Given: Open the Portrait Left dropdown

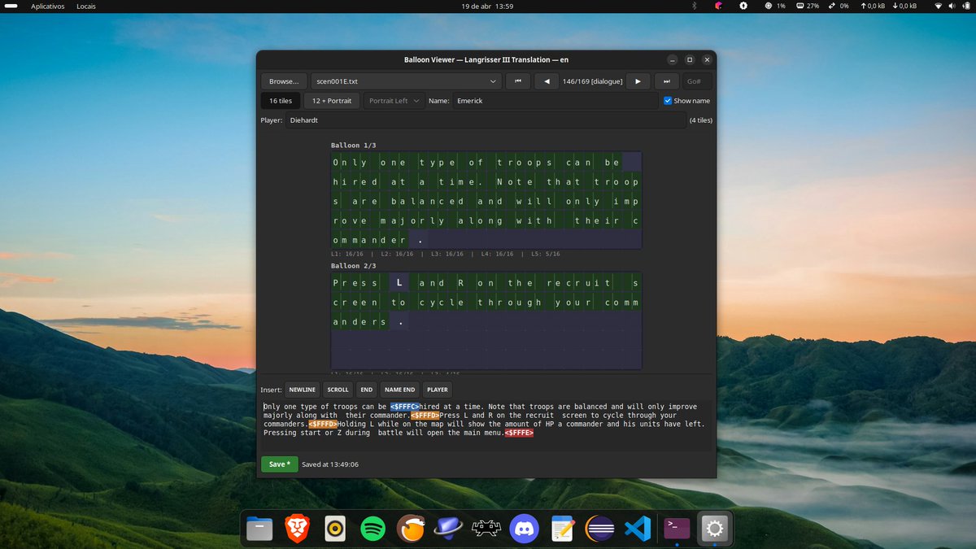Looking at the screenshot, I should [x=394, y=101].
